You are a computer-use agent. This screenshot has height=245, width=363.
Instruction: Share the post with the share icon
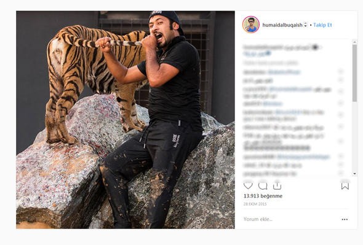277,185
